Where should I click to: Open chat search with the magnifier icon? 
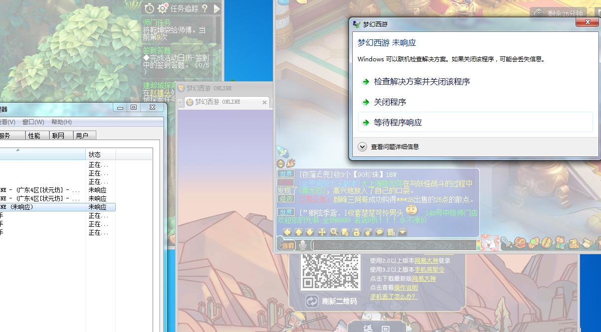point(333,232)
